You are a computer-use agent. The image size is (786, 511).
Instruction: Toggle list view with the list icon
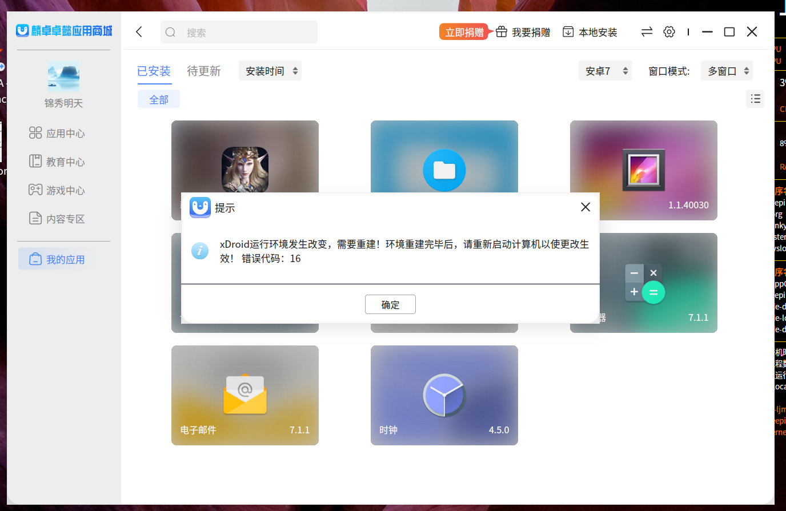click(755, 98)
